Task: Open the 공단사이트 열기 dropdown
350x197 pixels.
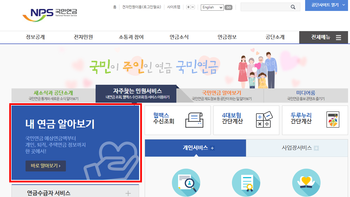Action: pos(326,5)
